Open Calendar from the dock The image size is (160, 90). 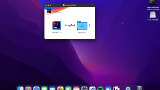(x=76, y=88)
